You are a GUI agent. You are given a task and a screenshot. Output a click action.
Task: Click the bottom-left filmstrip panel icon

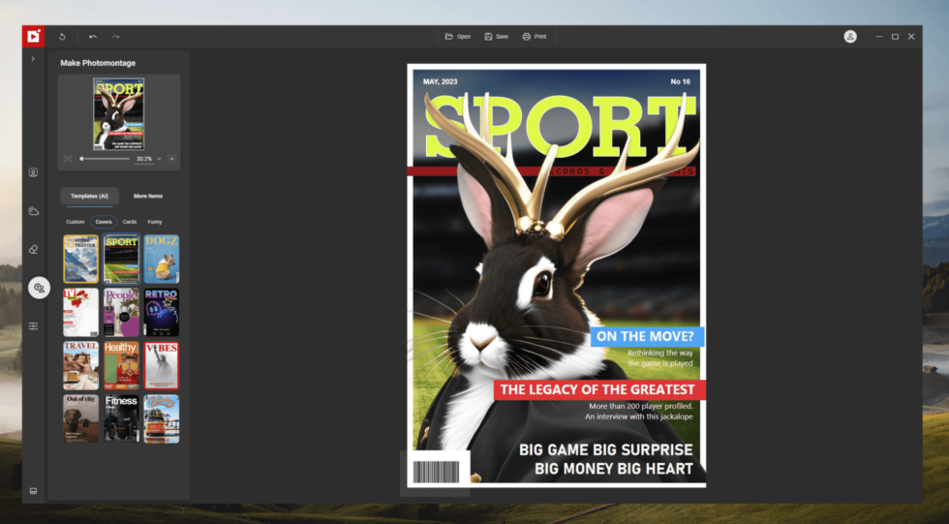[x=33, y=490]
